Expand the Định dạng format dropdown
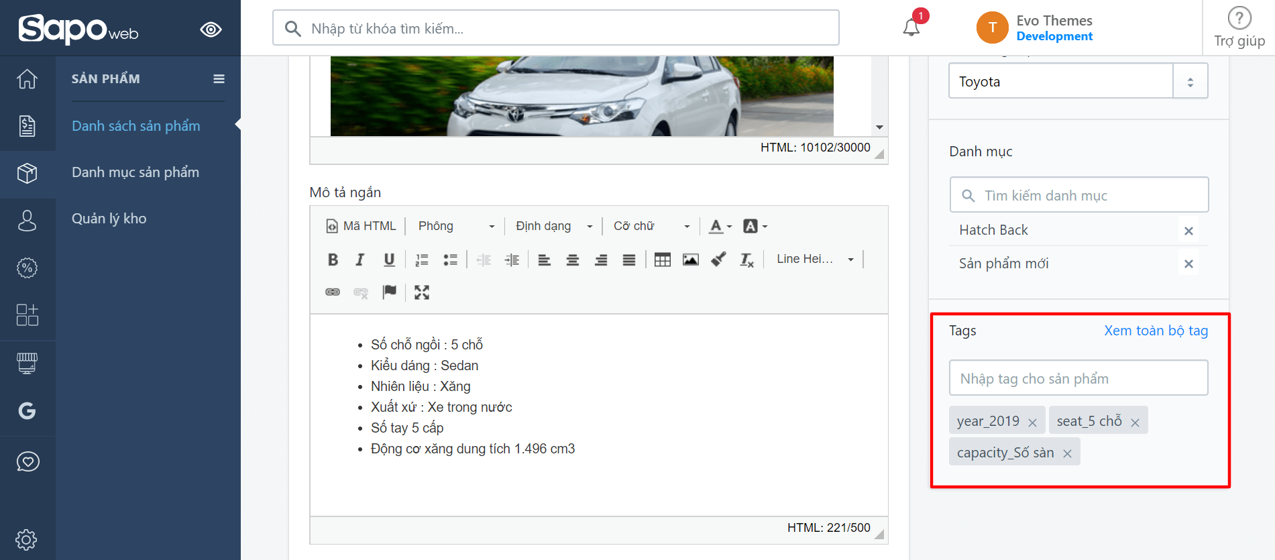This screenshot has height=560, width=1275. (553, 226)
